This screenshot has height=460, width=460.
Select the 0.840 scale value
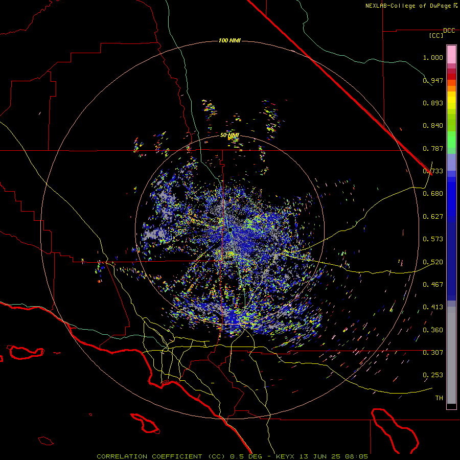click(x=433, y=126)
